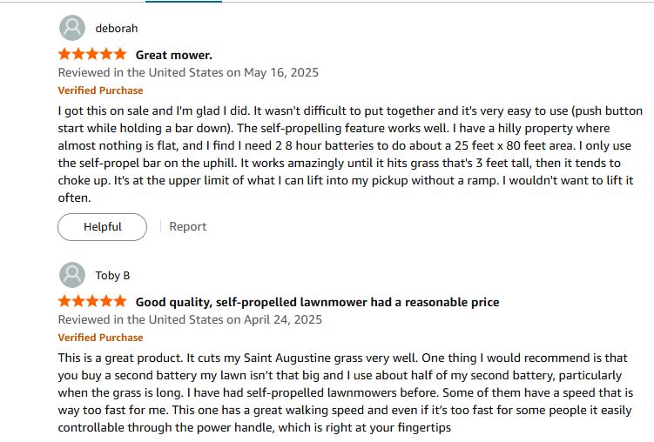Image resolution: width=654 pixels, height=442 pixels.
Task: Click the fifth star of deborah's rating
Action: 120,54
